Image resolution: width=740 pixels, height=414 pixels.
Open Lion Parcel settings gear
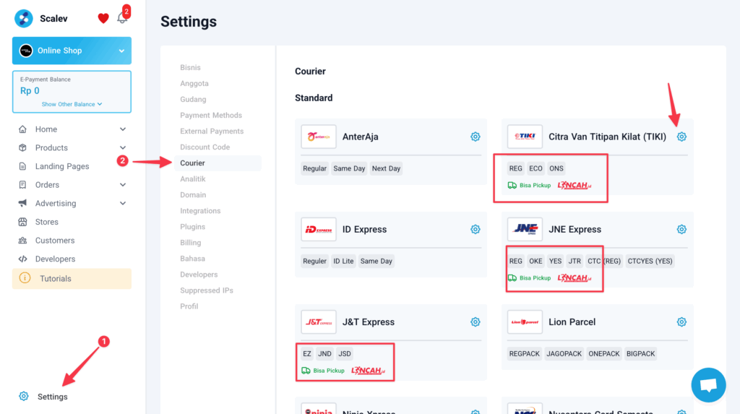[x=681, y=322]
